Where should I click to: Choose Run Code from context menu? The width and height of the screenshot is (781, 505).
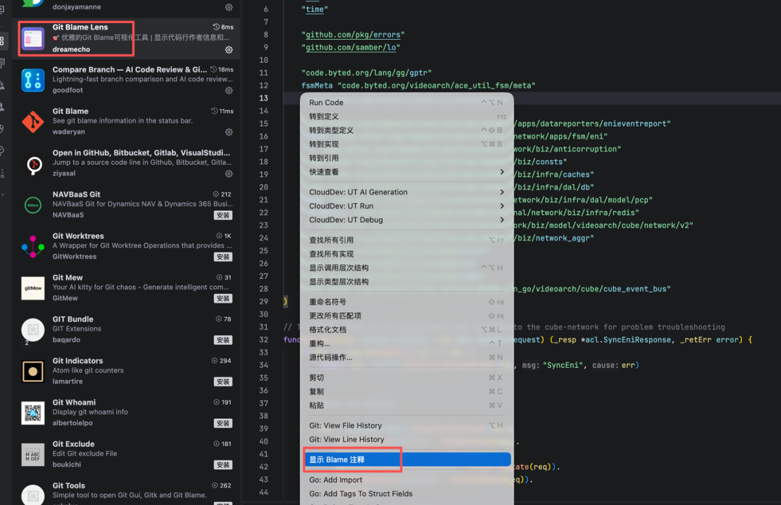point(407,103)
